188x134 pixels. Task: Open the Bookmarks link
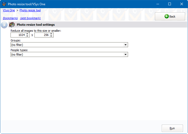click(10, 18)
